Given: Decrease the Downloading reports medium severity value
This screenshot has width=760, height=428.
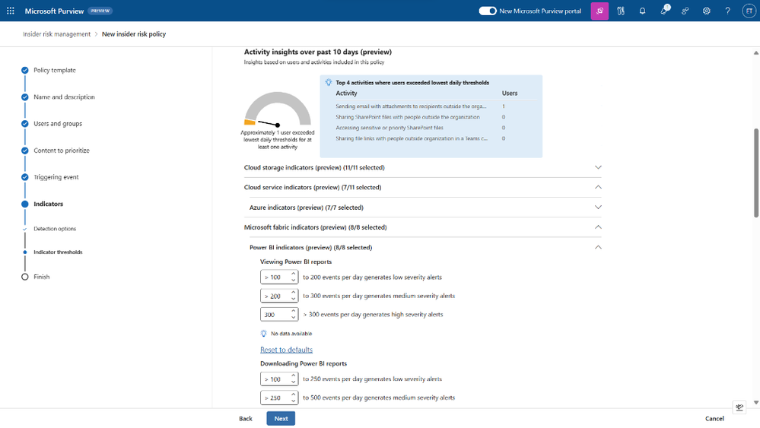Looking at the screenshot, I should click(293, 401).
